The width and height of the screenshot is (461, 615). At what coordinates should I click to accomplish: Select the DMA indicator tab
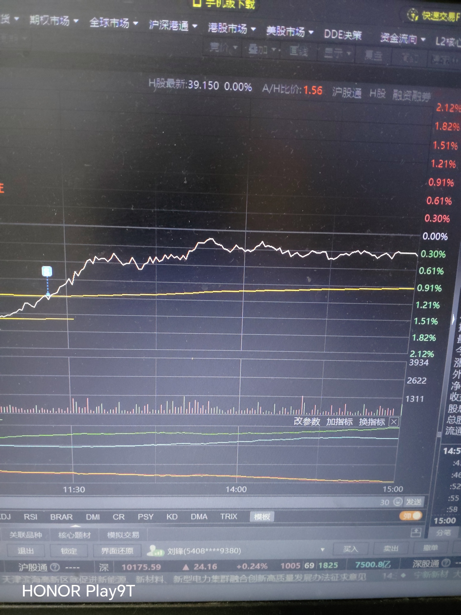tap(199, 517)
